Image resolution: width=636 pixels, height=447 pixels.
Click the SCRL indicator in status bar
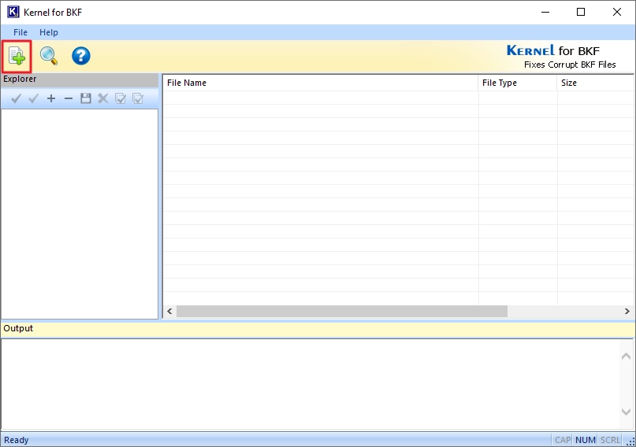point(610,440)
